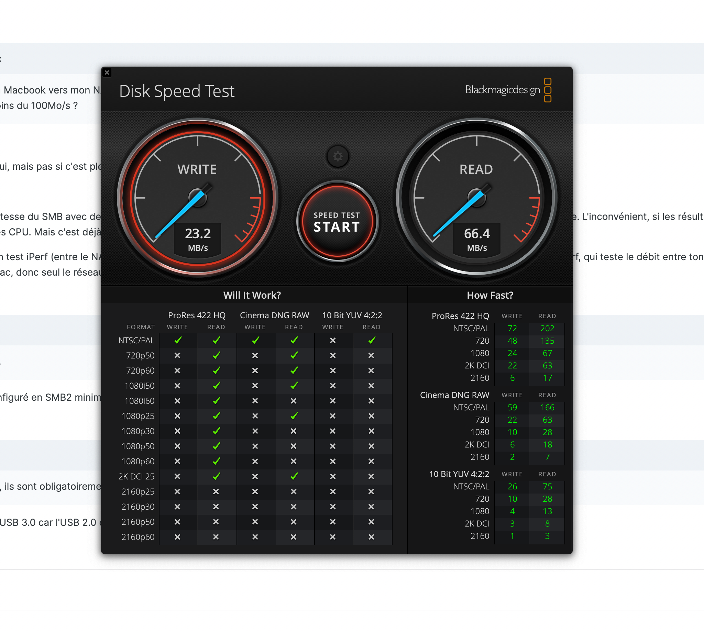Click Cinema DNG read checkmark in 1080i50 row
This screenshot has height=631, width=704.
tap(294, 386)
